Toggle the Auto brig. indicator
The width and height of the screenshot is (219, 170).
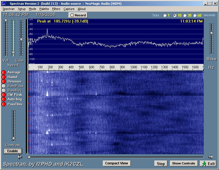4,99
